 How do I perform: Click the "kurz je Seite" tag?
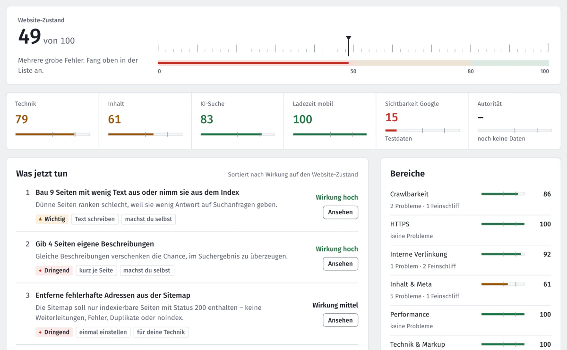(x=96, y=270)
